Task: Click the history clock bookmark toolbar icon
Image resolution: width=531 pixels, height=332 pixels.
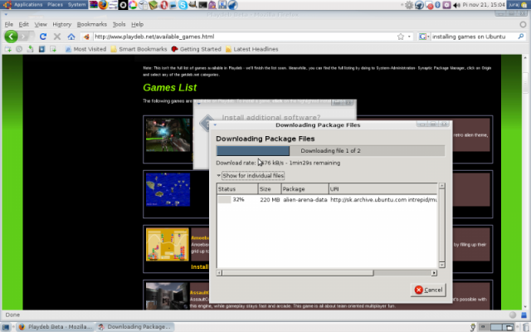Action: [x=19, y=49]
